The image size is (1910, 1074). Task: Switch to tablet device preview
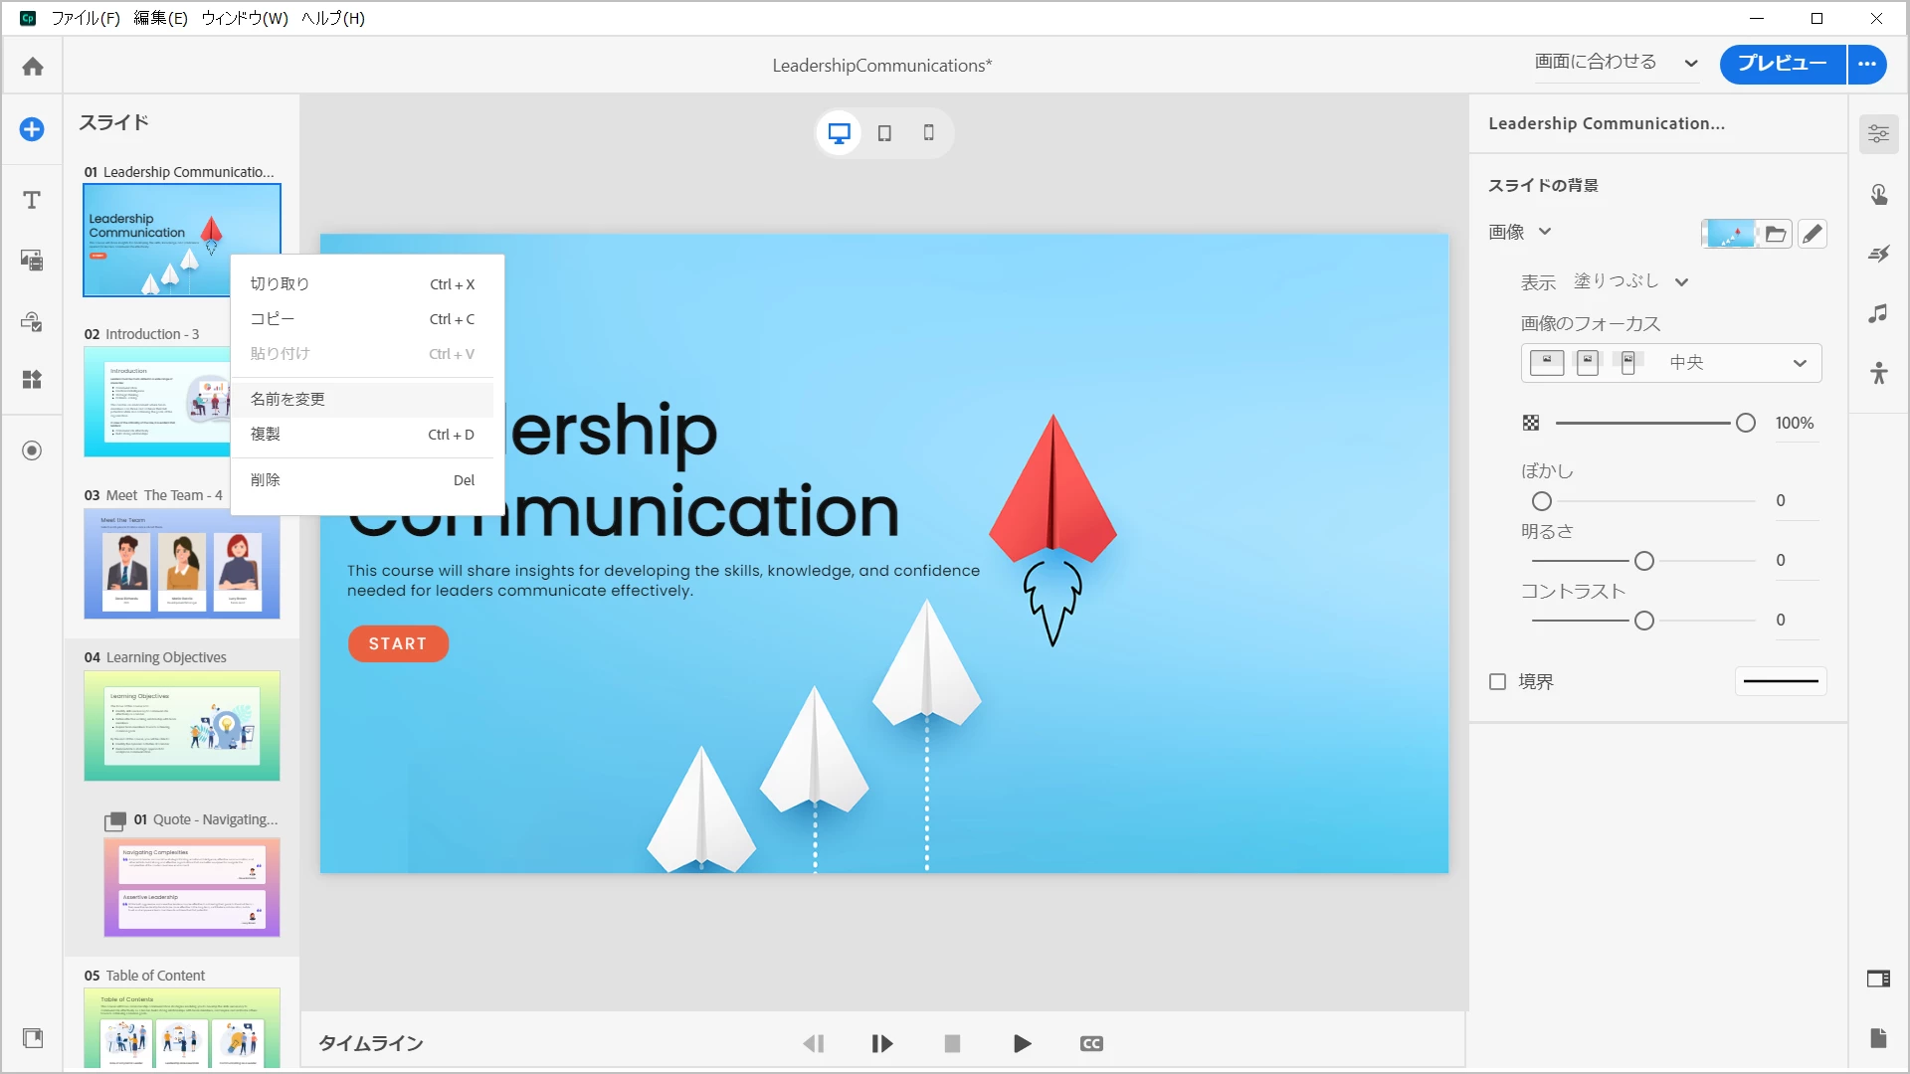click(884, 133)
